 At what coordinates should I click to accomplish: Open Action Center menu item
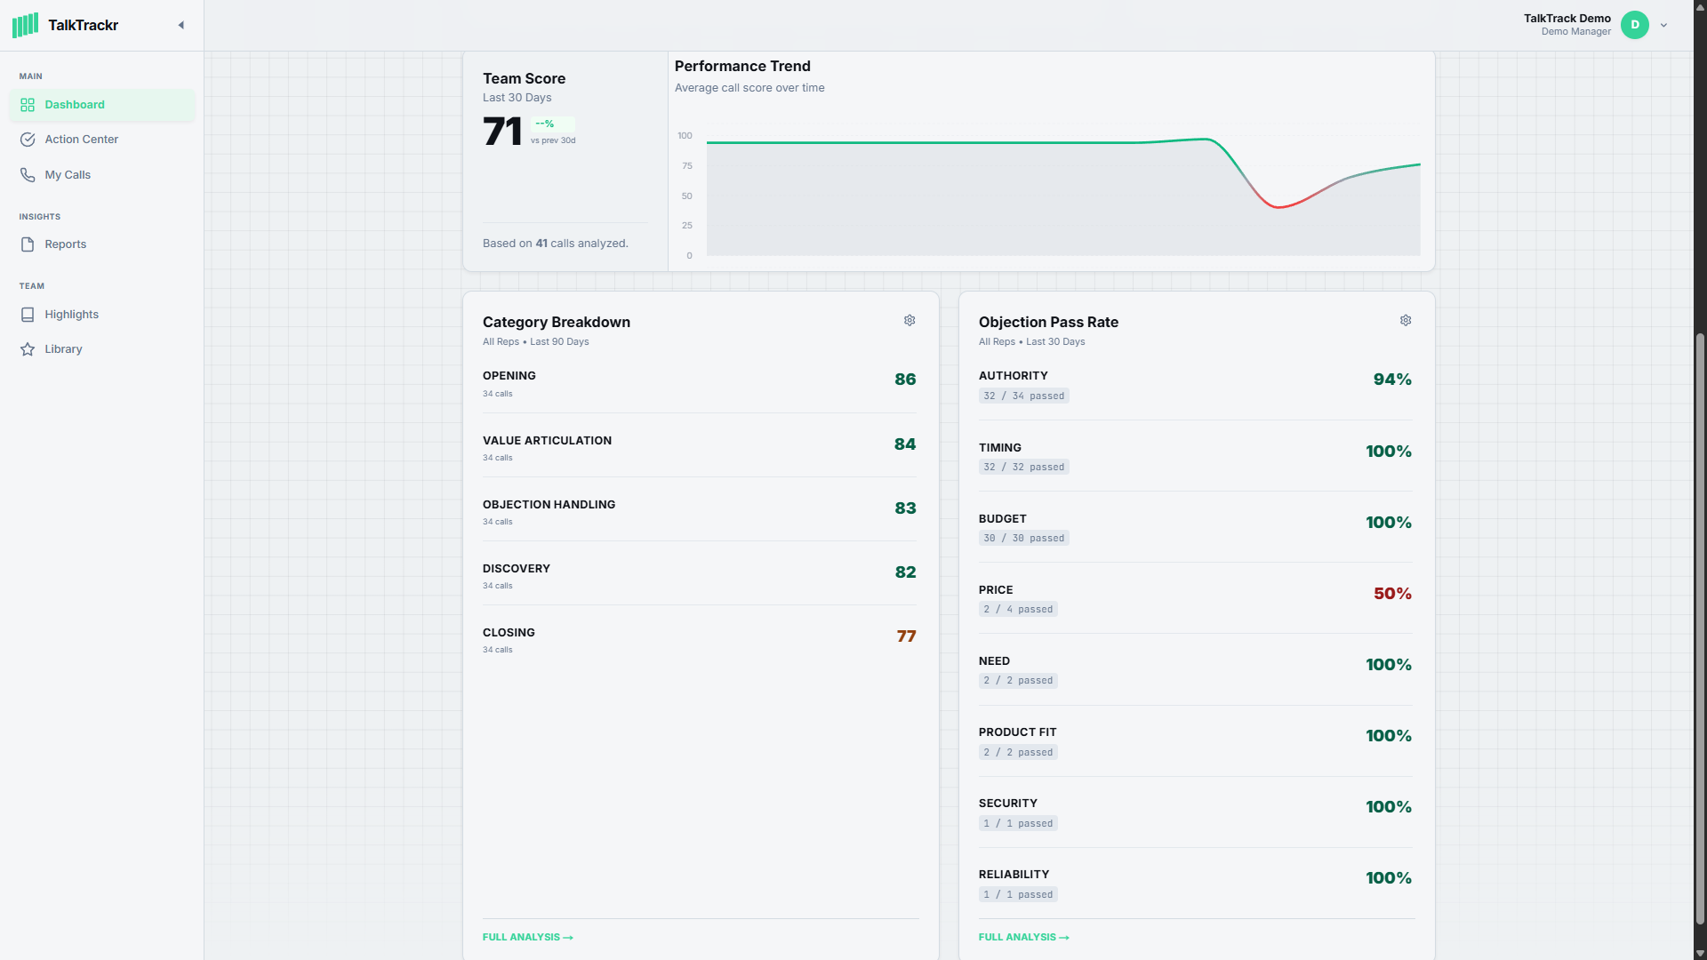pos(81,140)
